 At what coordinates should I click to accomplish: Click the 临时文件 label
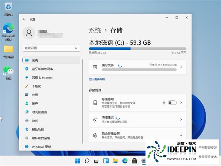click(x=108, y=65)
